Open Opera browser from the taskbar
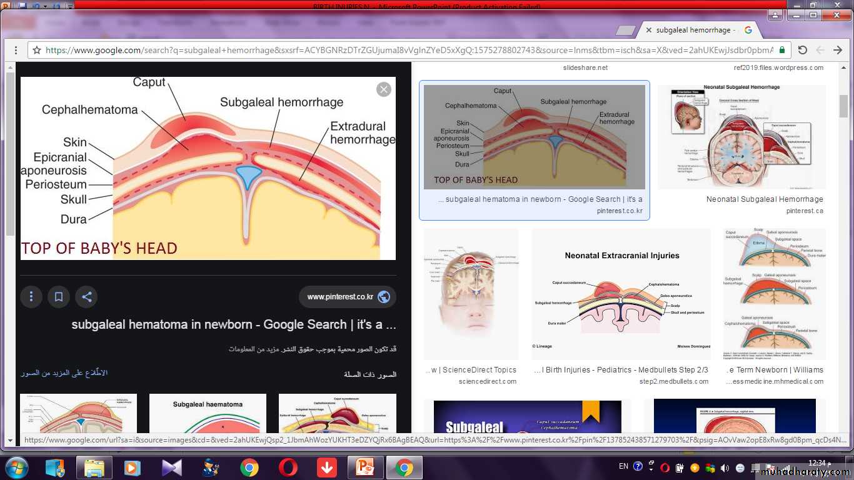 coord(288,467)
